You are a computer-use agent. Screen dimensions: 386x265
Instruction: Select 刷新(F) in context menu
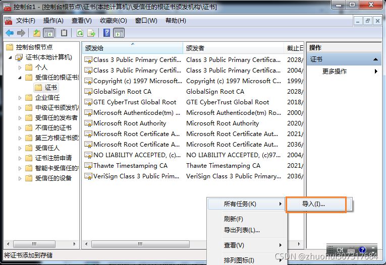(x=247, y=219)
